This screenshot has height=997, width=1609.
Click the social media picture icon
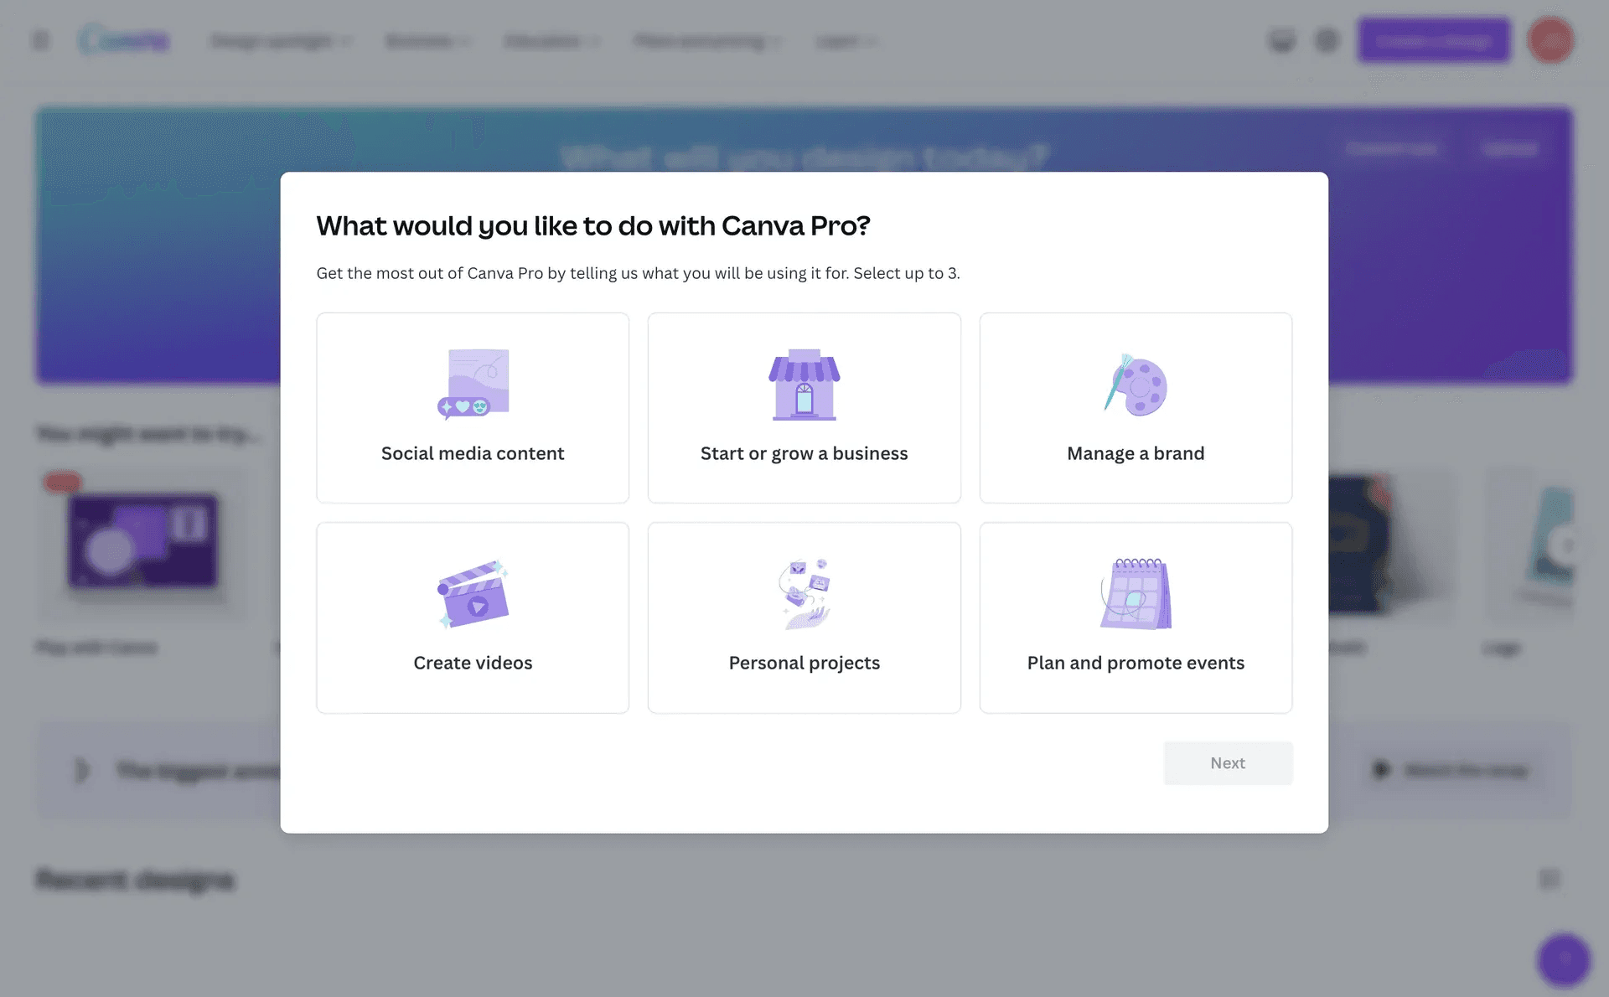click(x=473, y=385)
